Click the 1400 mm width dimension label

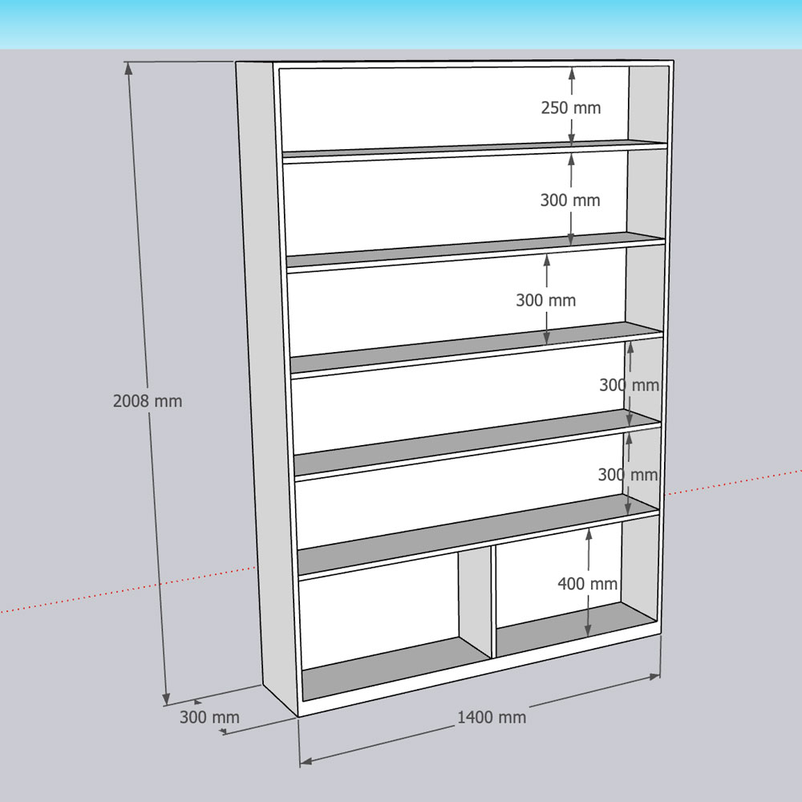[x=492, y=717]
